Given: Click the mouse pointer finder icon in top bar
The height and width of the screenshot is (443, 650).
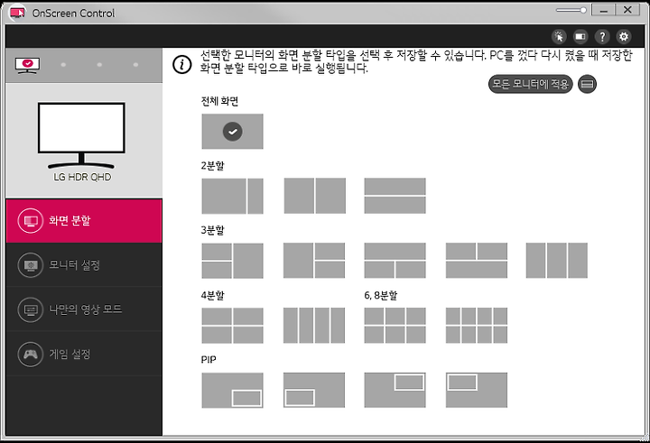Looking at the screenshot, I should (x=559, y=36).
